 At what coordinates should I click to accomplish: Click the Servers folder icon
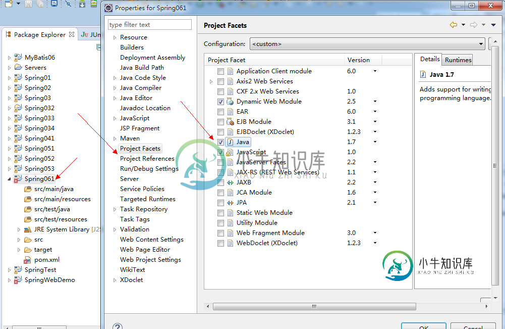(x=18, y=67)
